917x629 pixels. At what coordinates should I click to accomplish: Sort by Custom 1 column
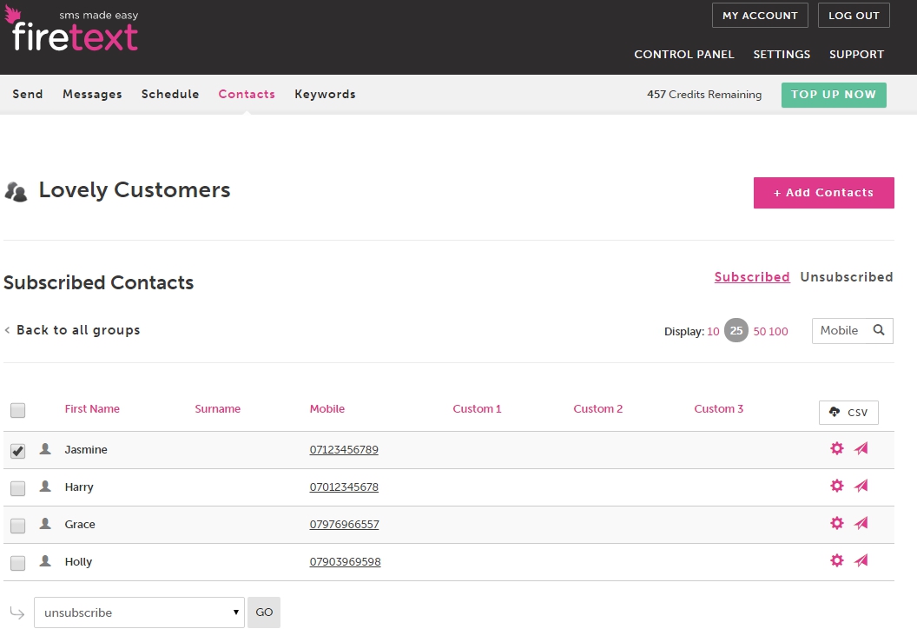tap(478, 408)
